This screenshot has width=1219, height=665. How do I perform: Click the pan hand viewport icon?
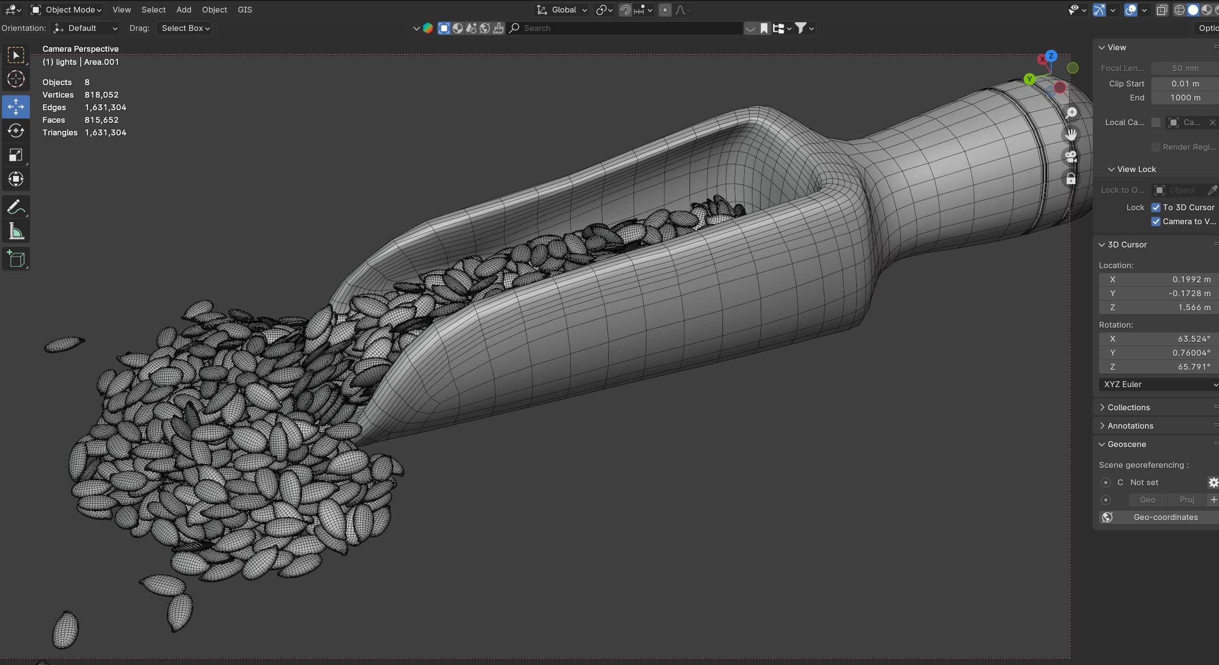[x=1071, y=135]
